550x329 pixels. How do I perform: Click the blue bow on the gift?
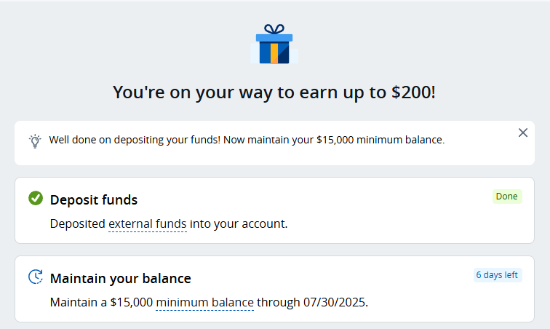(x=274, y=29)
